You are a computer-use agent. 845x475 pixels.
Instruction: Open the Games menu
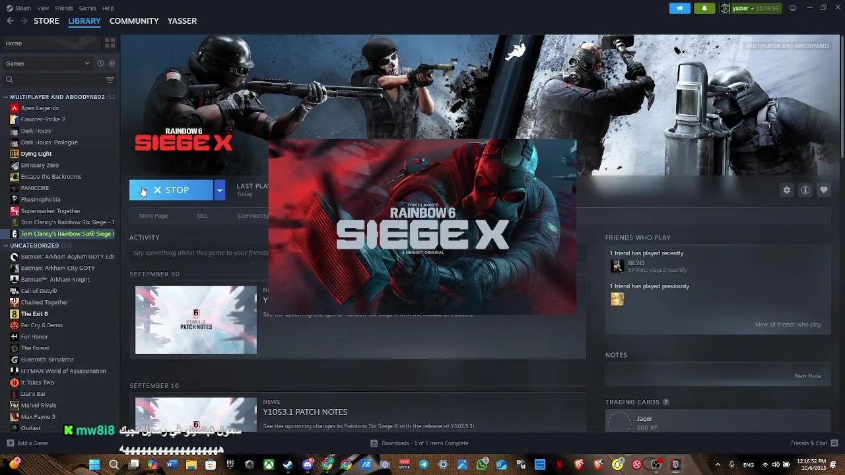click(x=87, y=8)
